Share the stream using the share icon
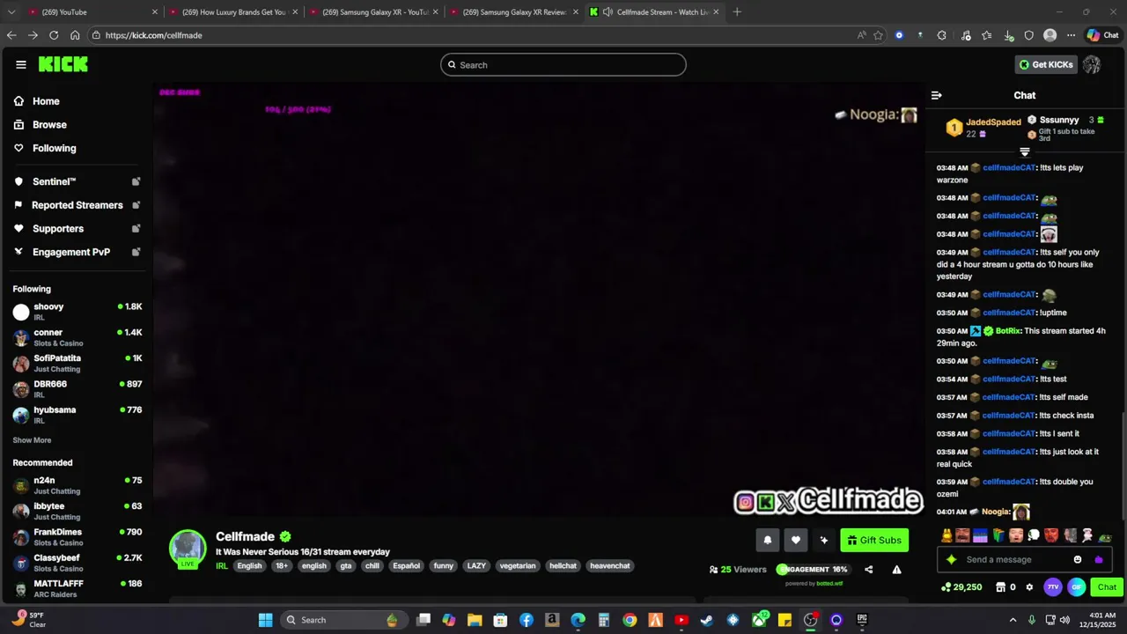Screen dimensions: 1127x634 (x=869, y=570)
